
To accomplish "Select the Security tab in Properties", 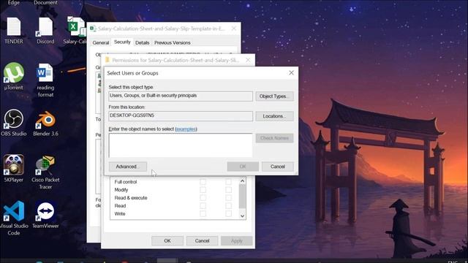I will [122, 42].
